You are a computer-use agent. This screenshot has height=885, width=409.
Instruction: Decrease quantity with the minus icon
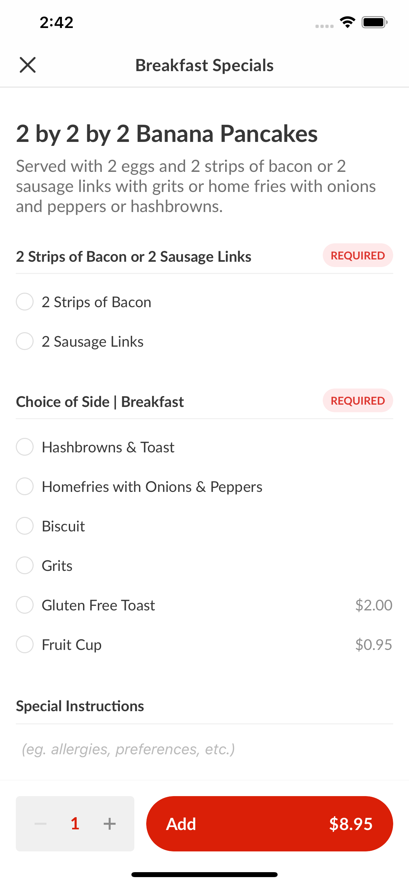41,823
